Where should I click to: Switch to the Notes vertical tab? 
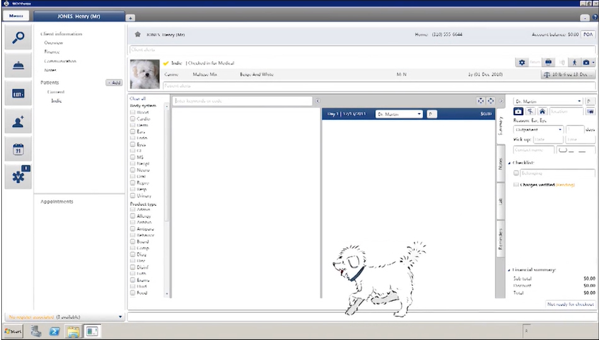501,163
